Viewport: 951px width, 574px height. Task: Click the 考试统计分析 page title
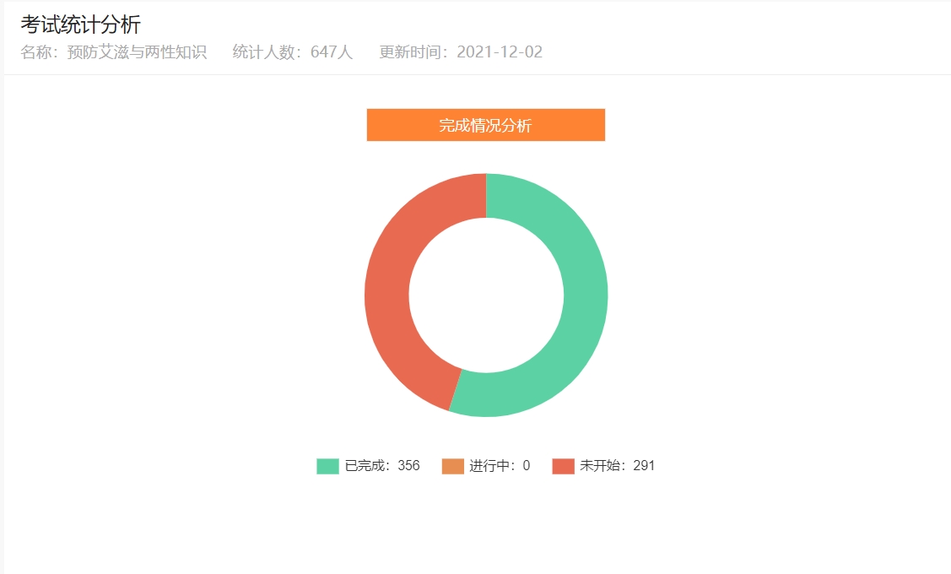coord(81,25)
